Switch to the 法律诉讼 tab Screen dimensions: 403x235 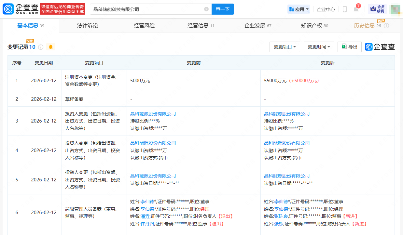[x=89, y=25]
